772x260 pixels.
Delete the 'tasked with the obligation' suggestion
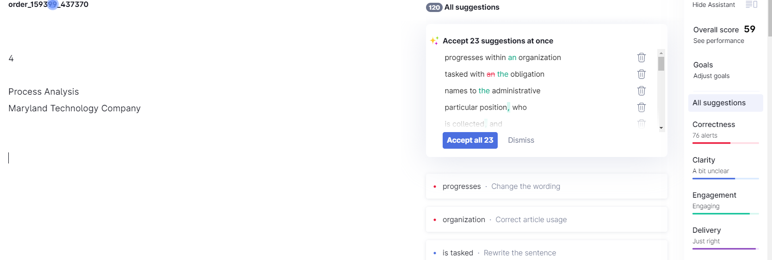(x=641, y=74)
